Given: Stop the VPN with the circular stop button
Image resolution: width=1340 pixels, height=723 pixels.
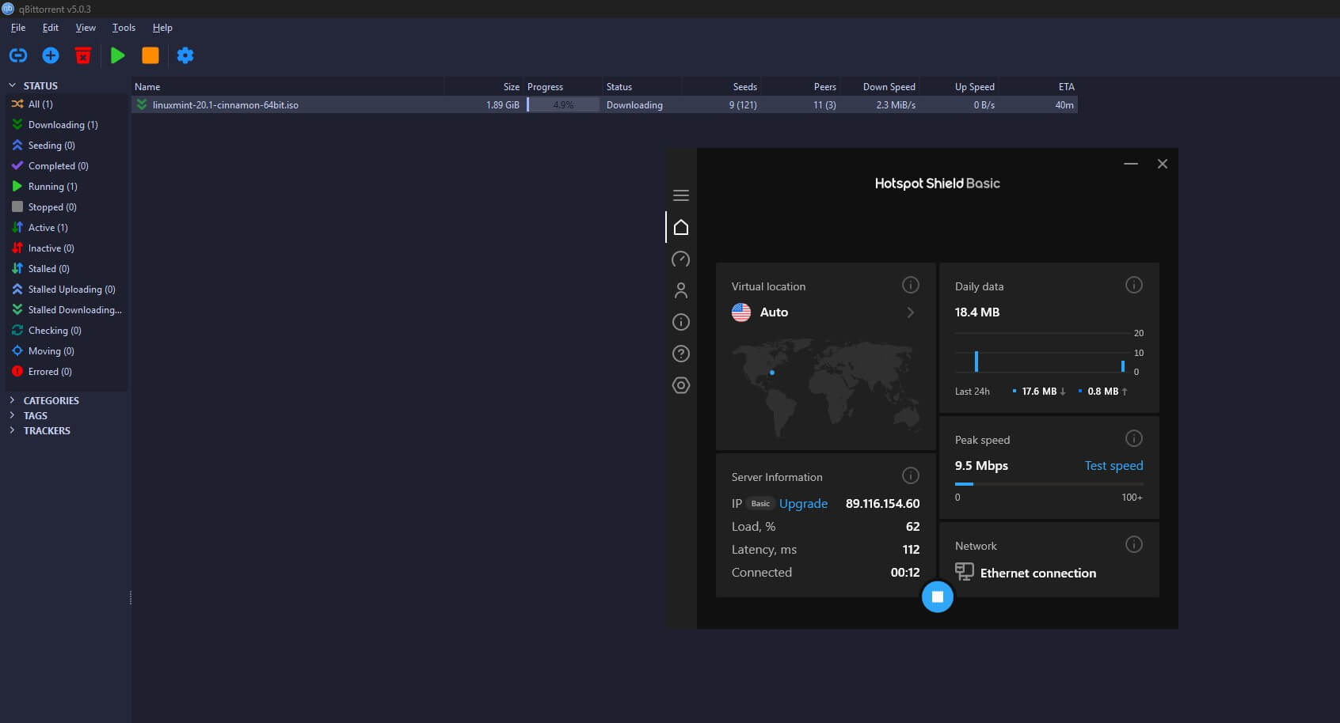Looking at the screenshot, I should 938,596.
